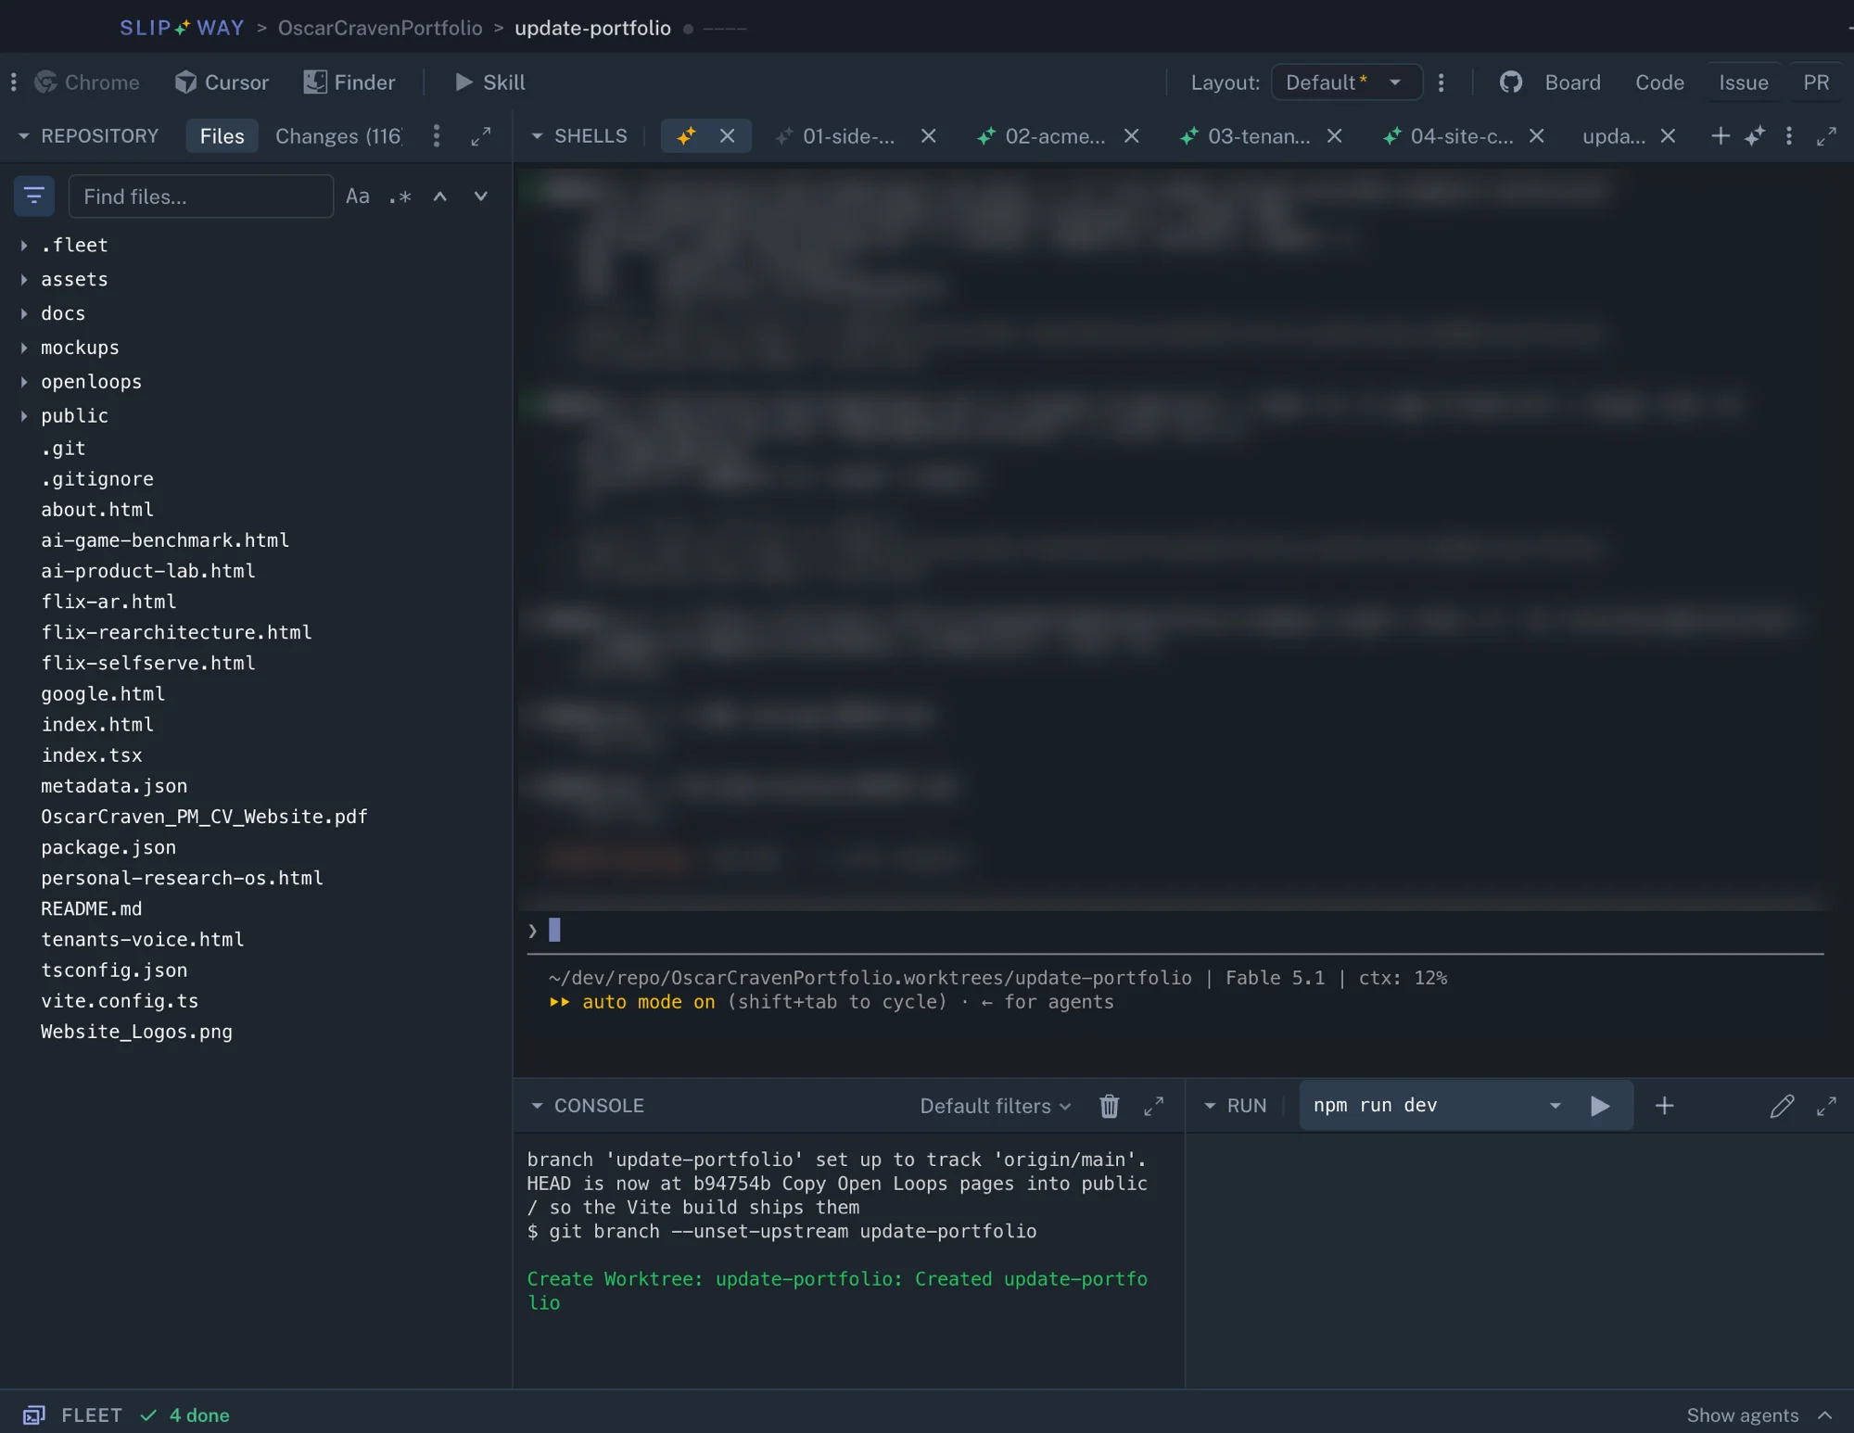Add a new shell with plus icon
1854x1433 pixels.
click(1720, 136)
